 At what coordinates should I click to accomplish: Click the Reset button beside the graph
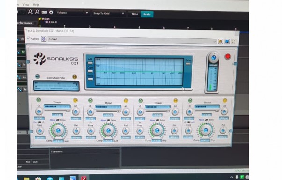90,79
